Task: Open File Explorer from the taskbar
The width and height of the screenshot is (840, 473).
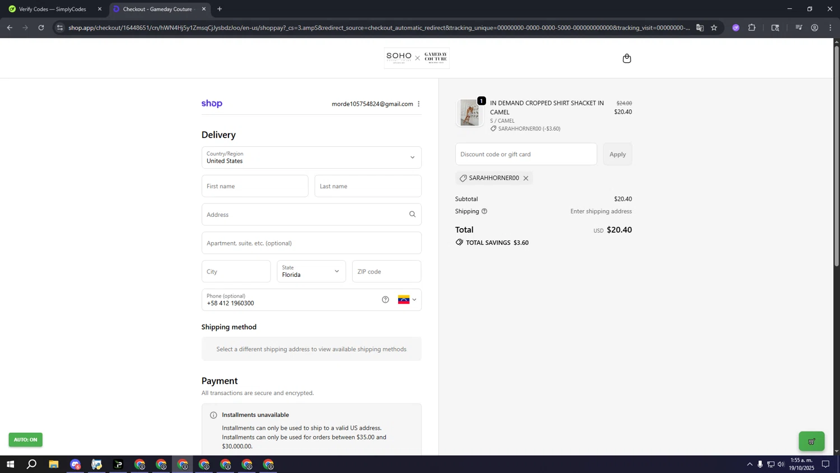Action: [54, 465]
